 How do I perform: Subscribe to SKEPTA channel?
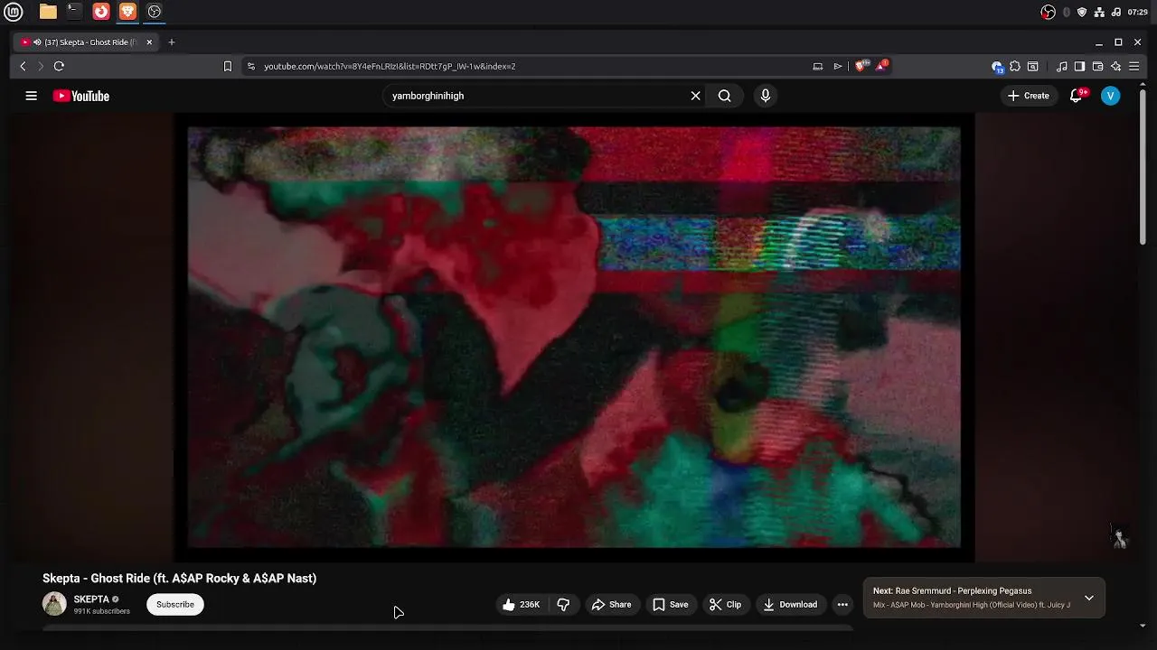[175, 605]
